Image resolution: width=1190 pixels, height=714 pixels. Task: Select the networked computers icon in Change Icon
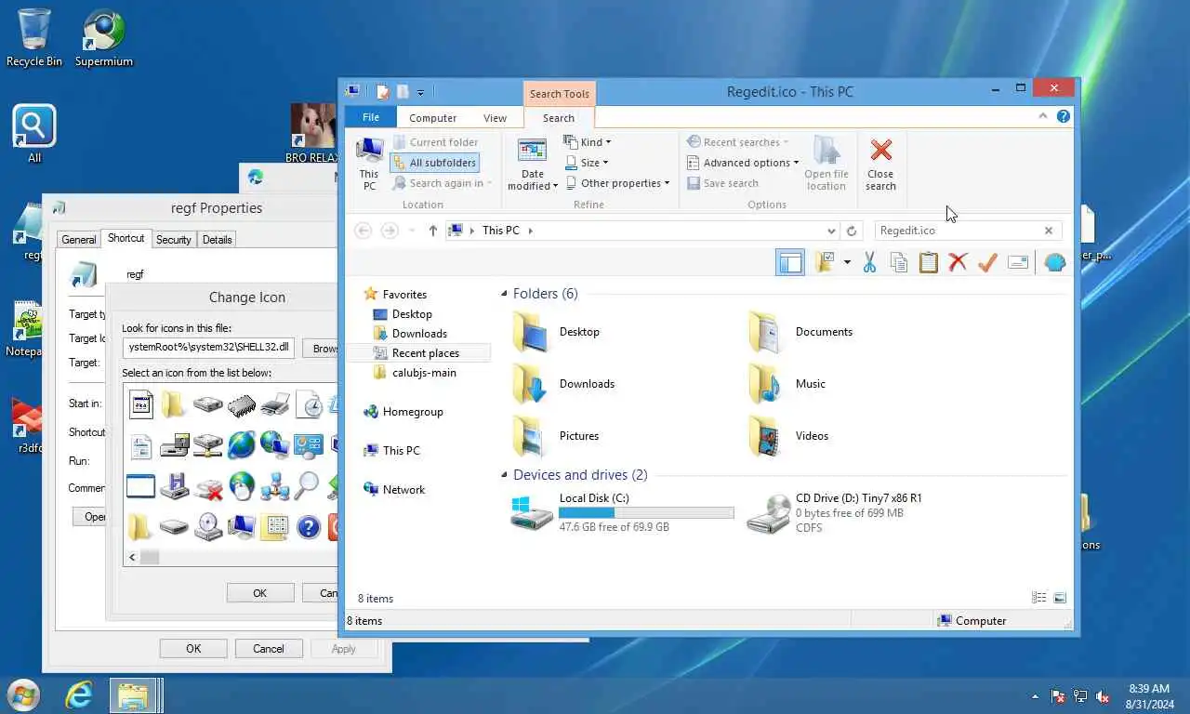[275, 484]
